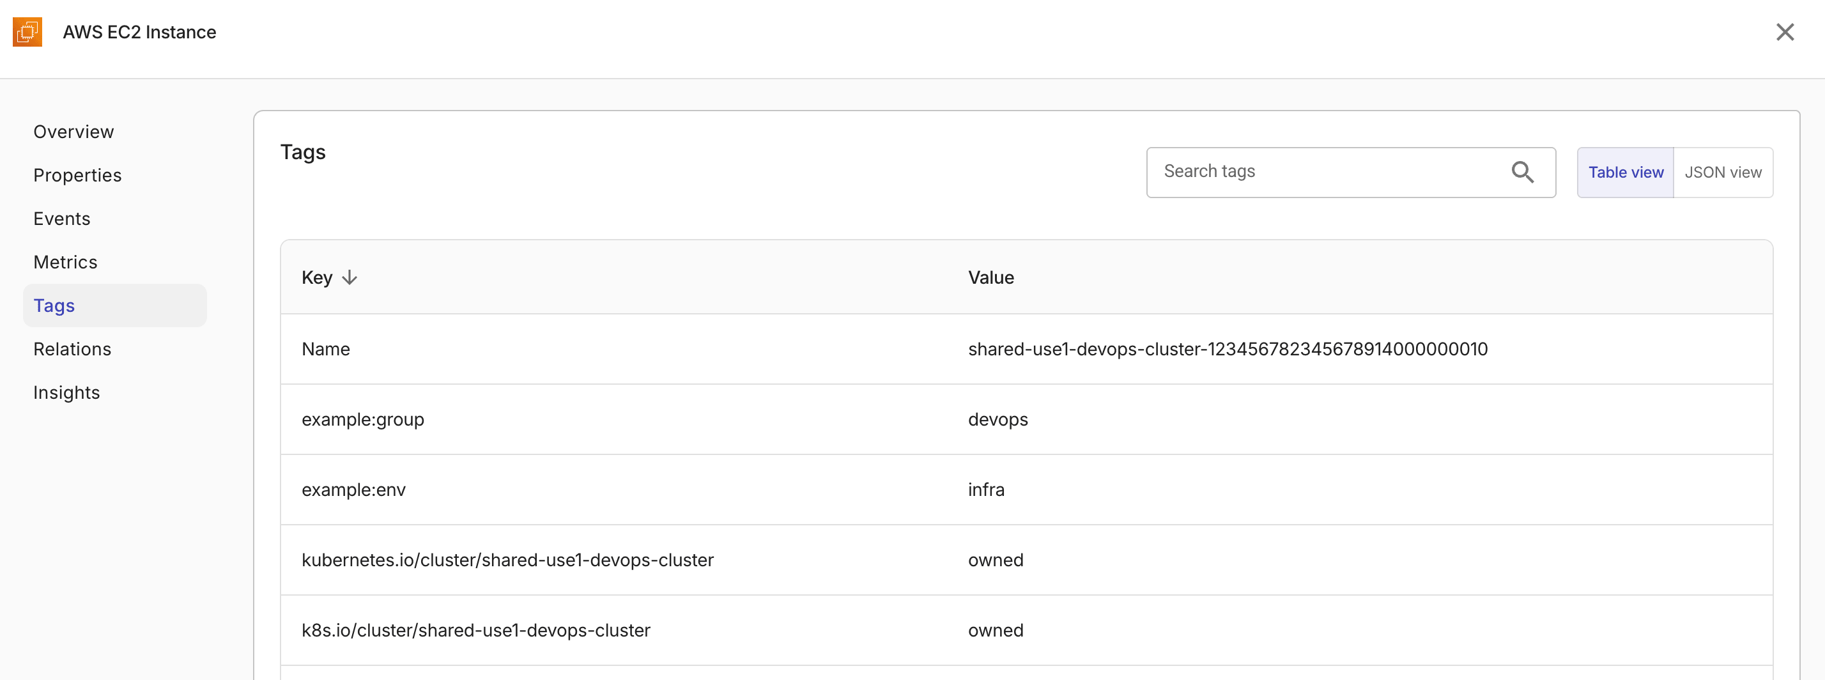Image resolution: width=1825 pixels, height=680 pixels.
Task: Click the Value column header
Action: point(990,277)
